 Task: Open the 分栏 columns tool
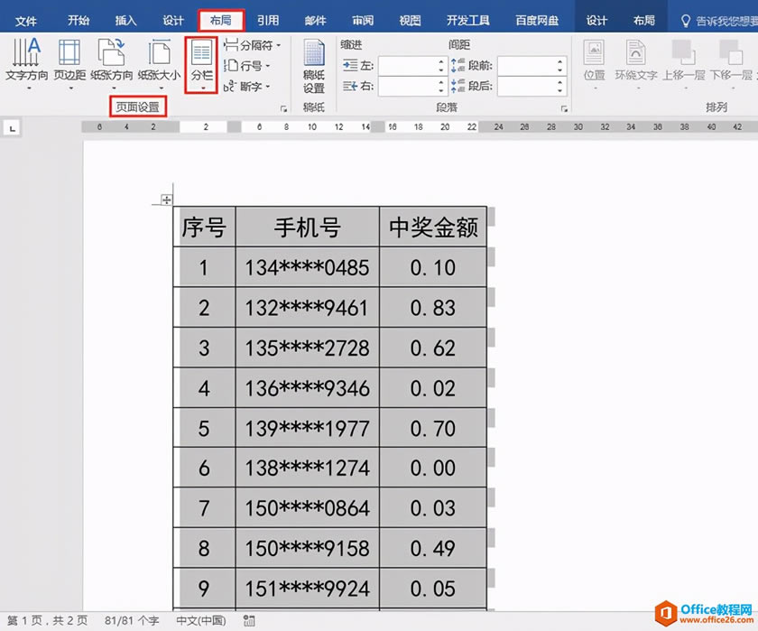(201, 64)
